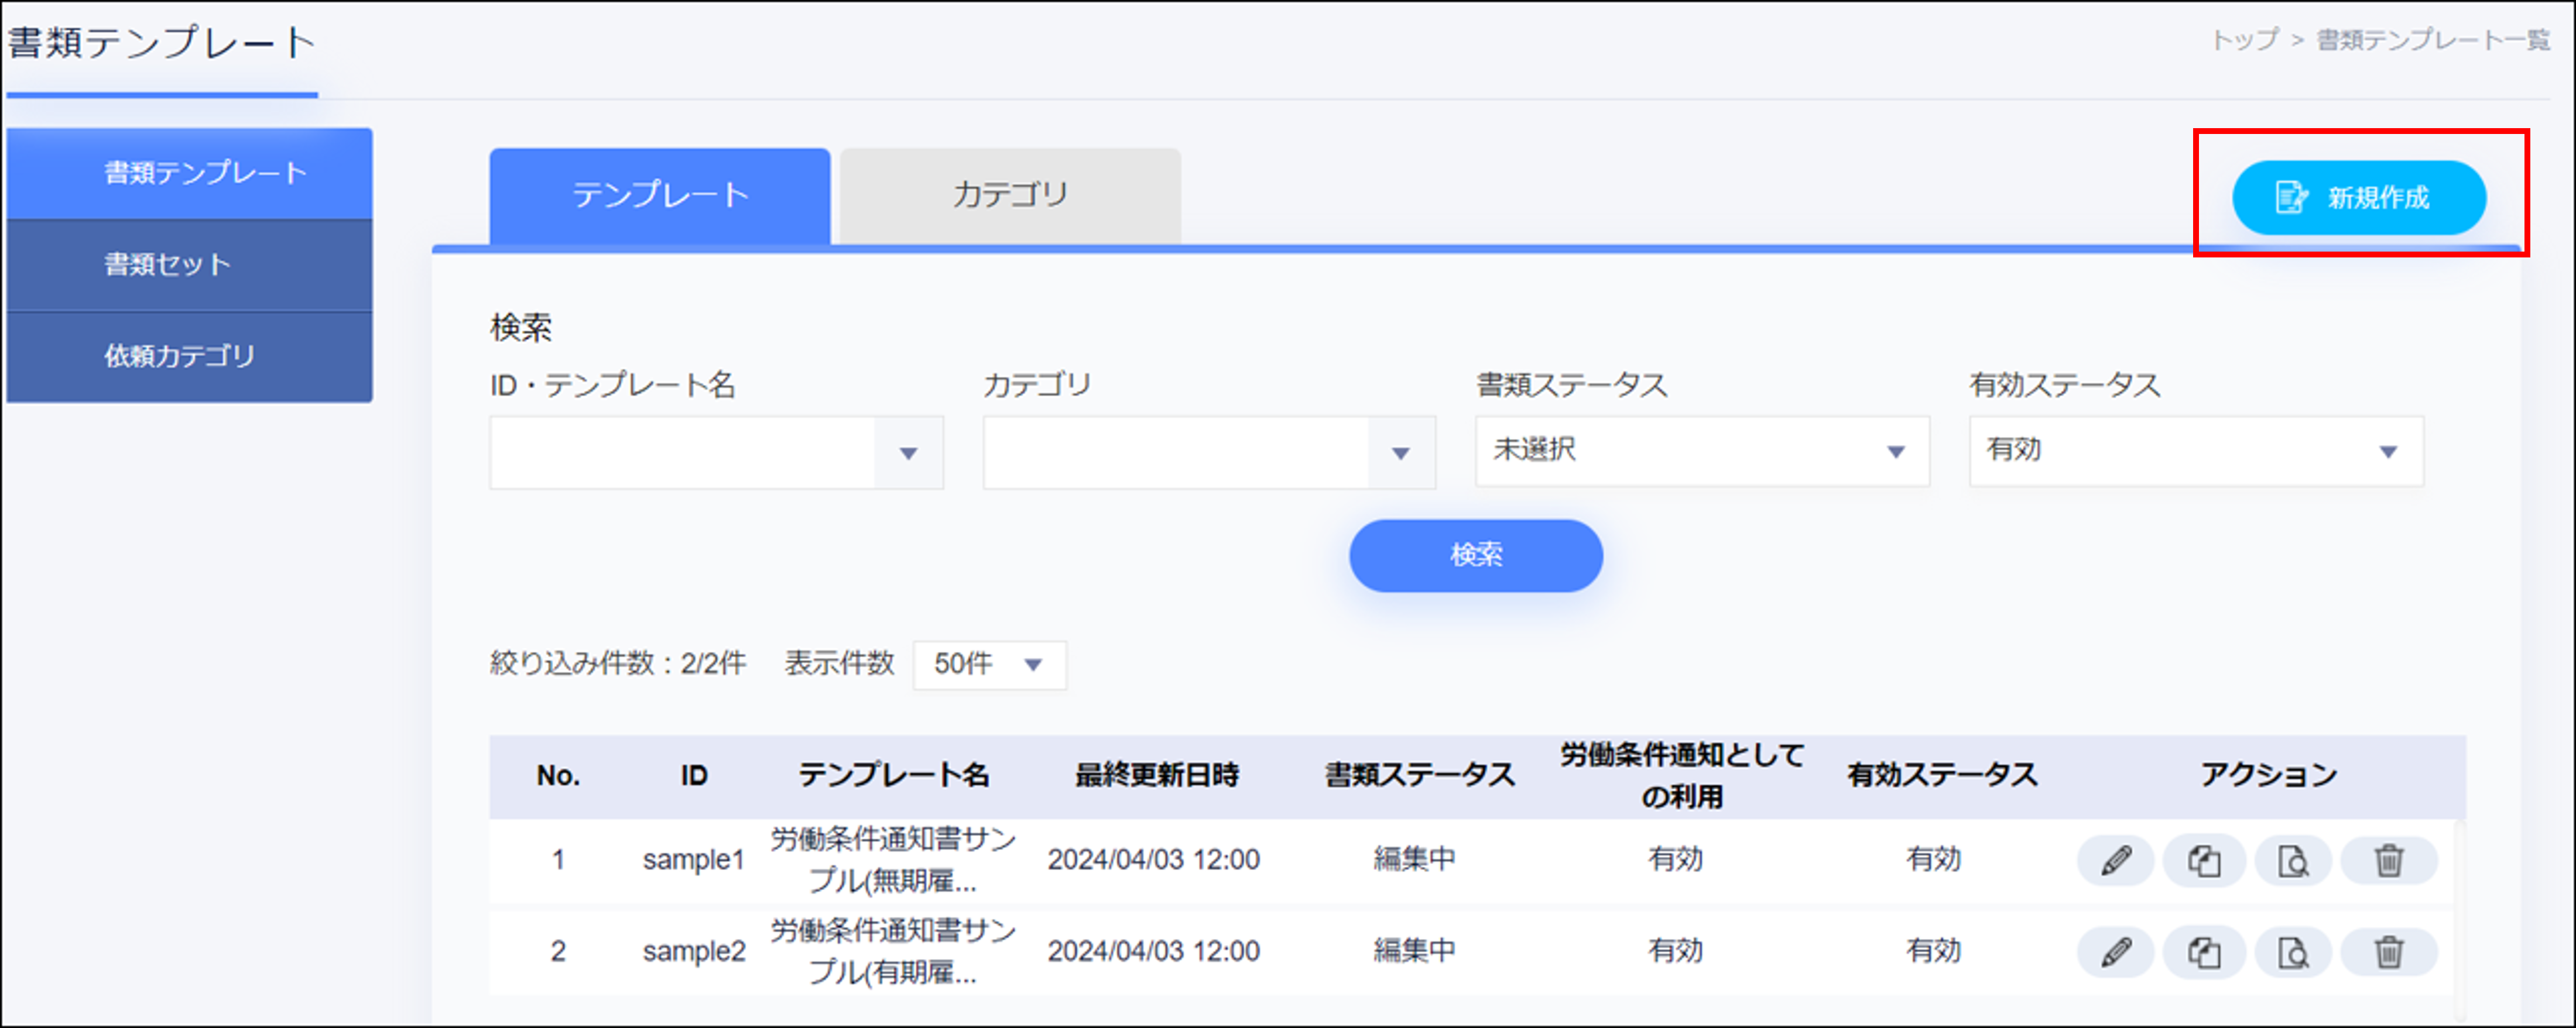Click the 有効ステータス column header in table
Viewport: 2576px width, 1028px height.
click(1942, 776)
